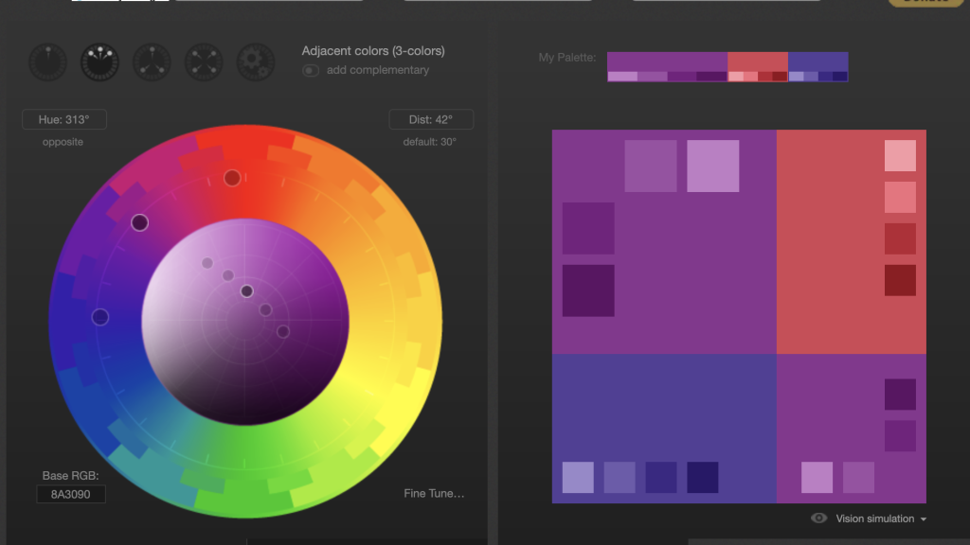Image resolution: width=970 pixels, height=545 pixels.
Task: Toggle the add complementary switch
Action: [x=311, y=71]
